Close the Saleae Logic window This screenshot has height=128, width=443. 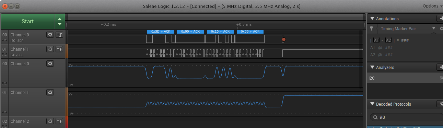click(5, 6)
